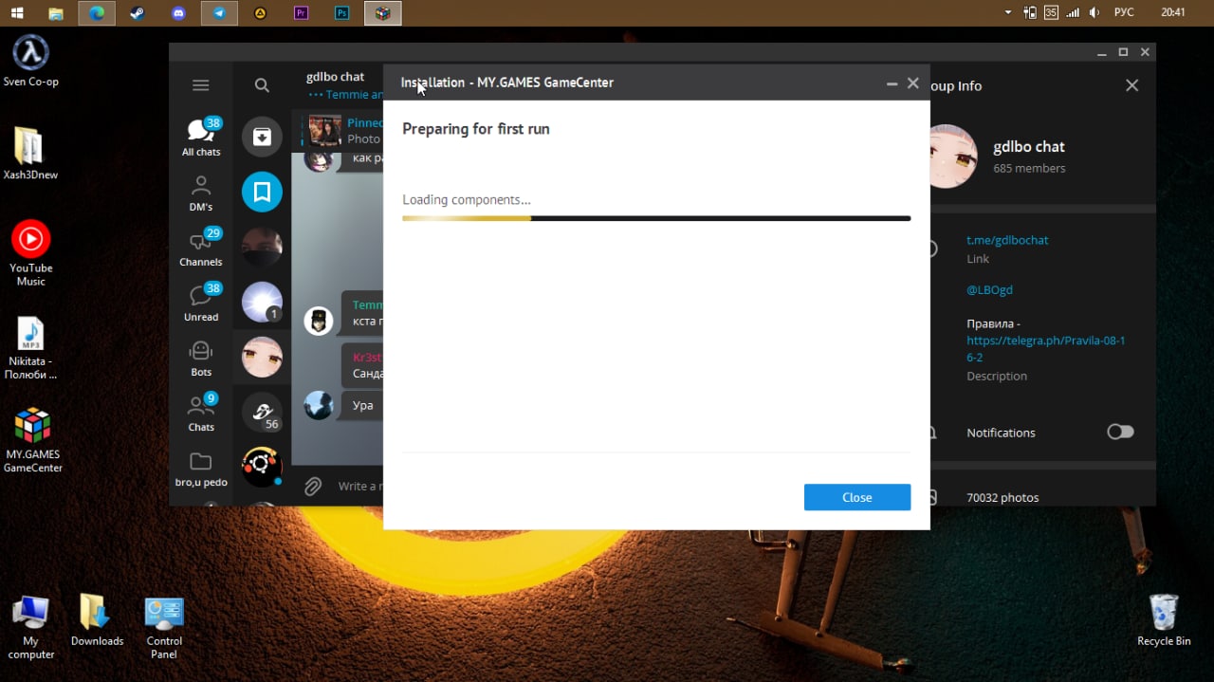Open Sven Co-op desktop icon
Viewport: 1214px width, 682px height.
click(30, 62)
